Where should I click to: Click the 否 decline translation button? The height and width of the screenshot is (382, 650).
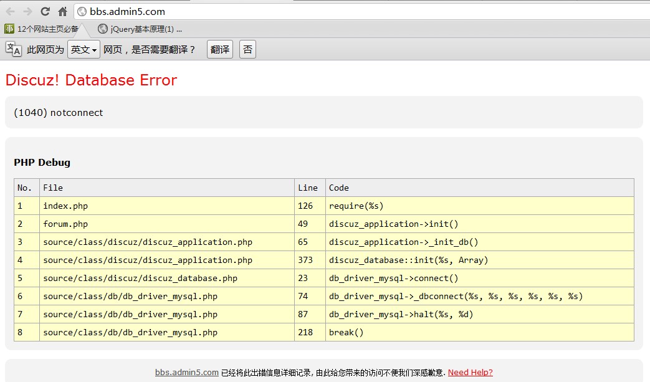click(247, 49)
